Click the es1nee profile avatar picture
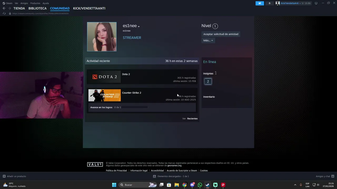The image size is (337, 189). pos(102,37)
